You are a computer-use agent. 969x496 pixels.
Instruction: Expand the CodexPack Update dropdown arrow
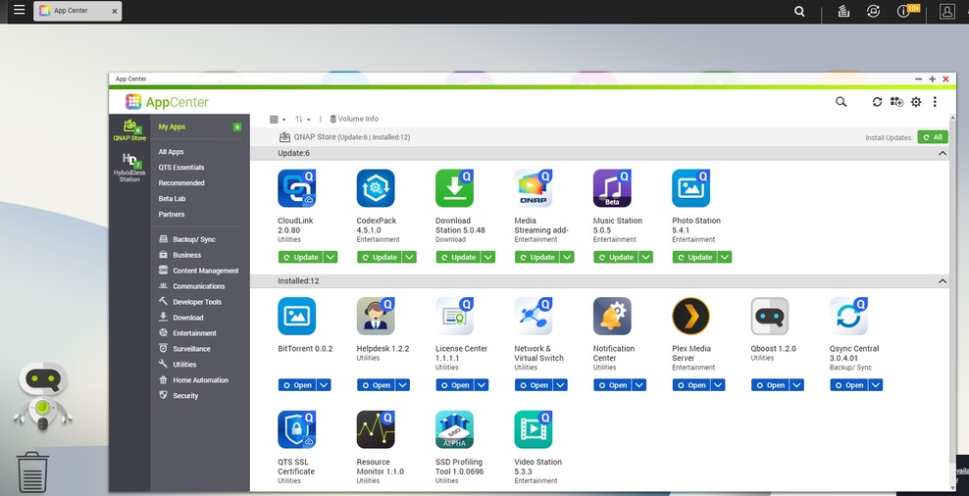click(x=409, y=257)
